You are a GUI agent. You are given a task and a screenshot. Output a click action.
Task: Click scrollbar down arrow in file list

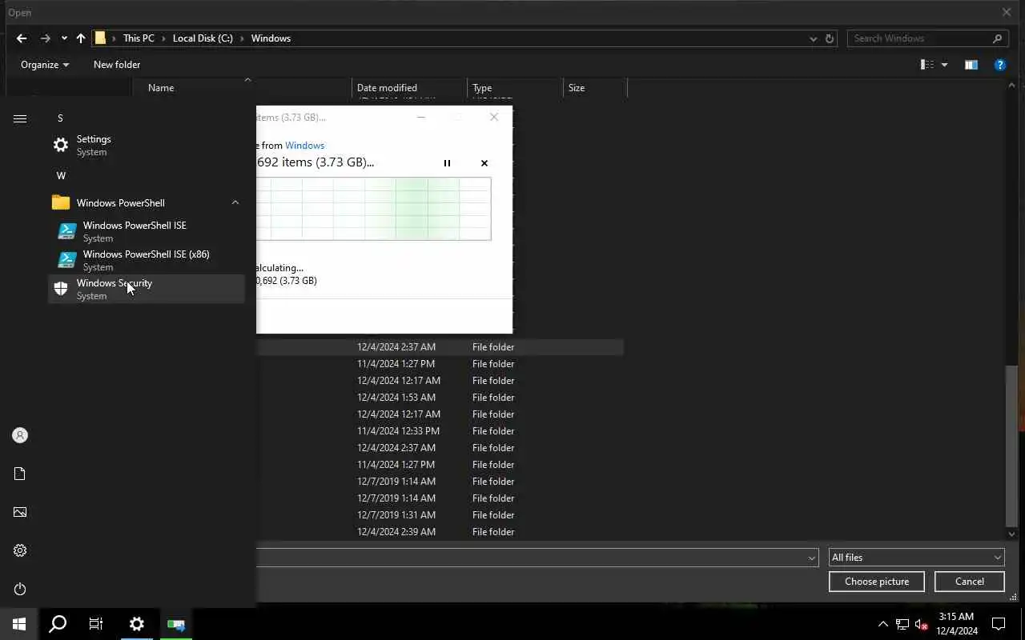point(1011,534)
